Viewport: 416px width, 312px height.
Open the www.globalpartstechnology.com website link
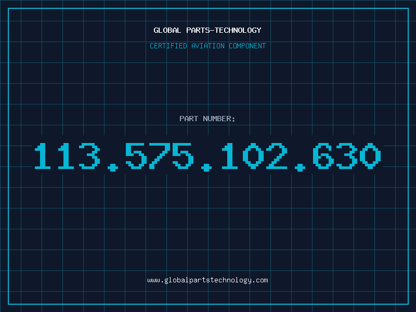pyautogui.click(x=207, y=280)
